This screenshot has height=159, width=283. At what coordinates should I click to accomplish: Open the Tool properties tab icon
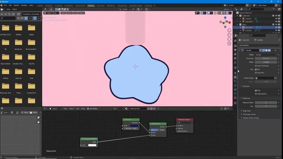(235, 41)
